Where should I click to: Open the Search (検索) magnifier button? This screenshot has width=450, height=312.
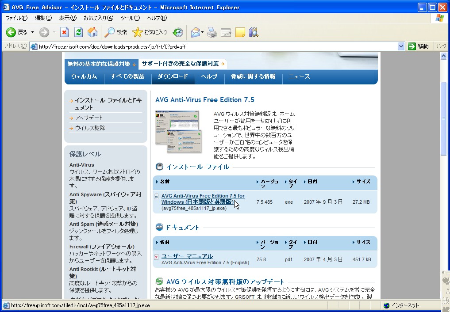tap(115, 32)
